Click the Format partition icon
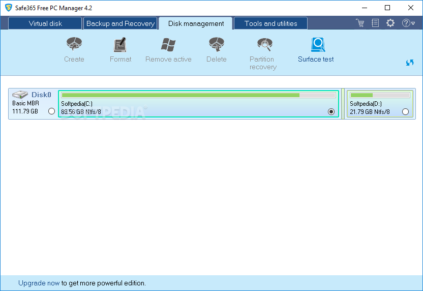Viewport: 423px width, 291px height. (x=120, y=45)
